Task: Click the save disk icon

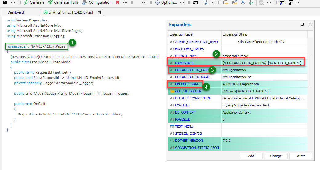Action: 5,2
